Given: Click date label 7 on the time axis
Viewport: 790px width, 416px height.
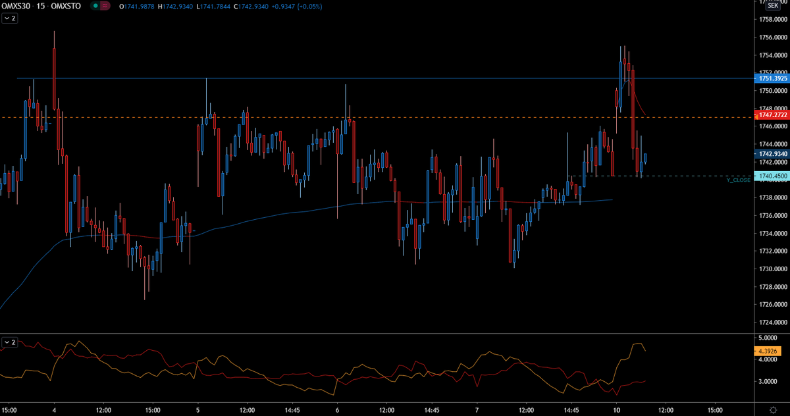Looking at the screenshot, I should click(477, 409).
